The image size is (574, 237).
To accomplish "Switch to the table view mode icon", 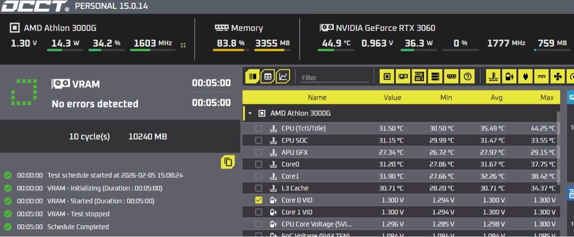I will [x=267, y=77].
